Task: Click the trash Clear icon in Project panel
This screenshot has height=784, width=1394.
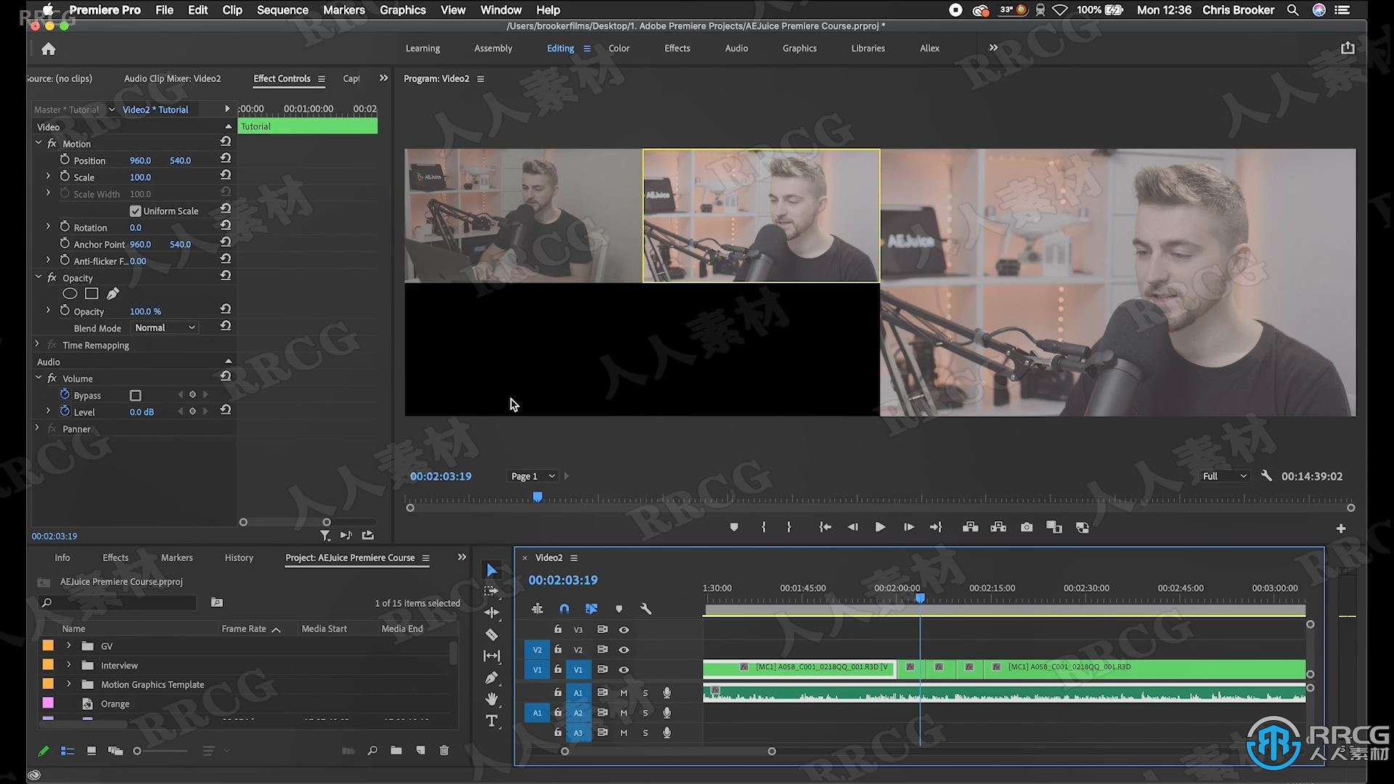Action: 444,751
